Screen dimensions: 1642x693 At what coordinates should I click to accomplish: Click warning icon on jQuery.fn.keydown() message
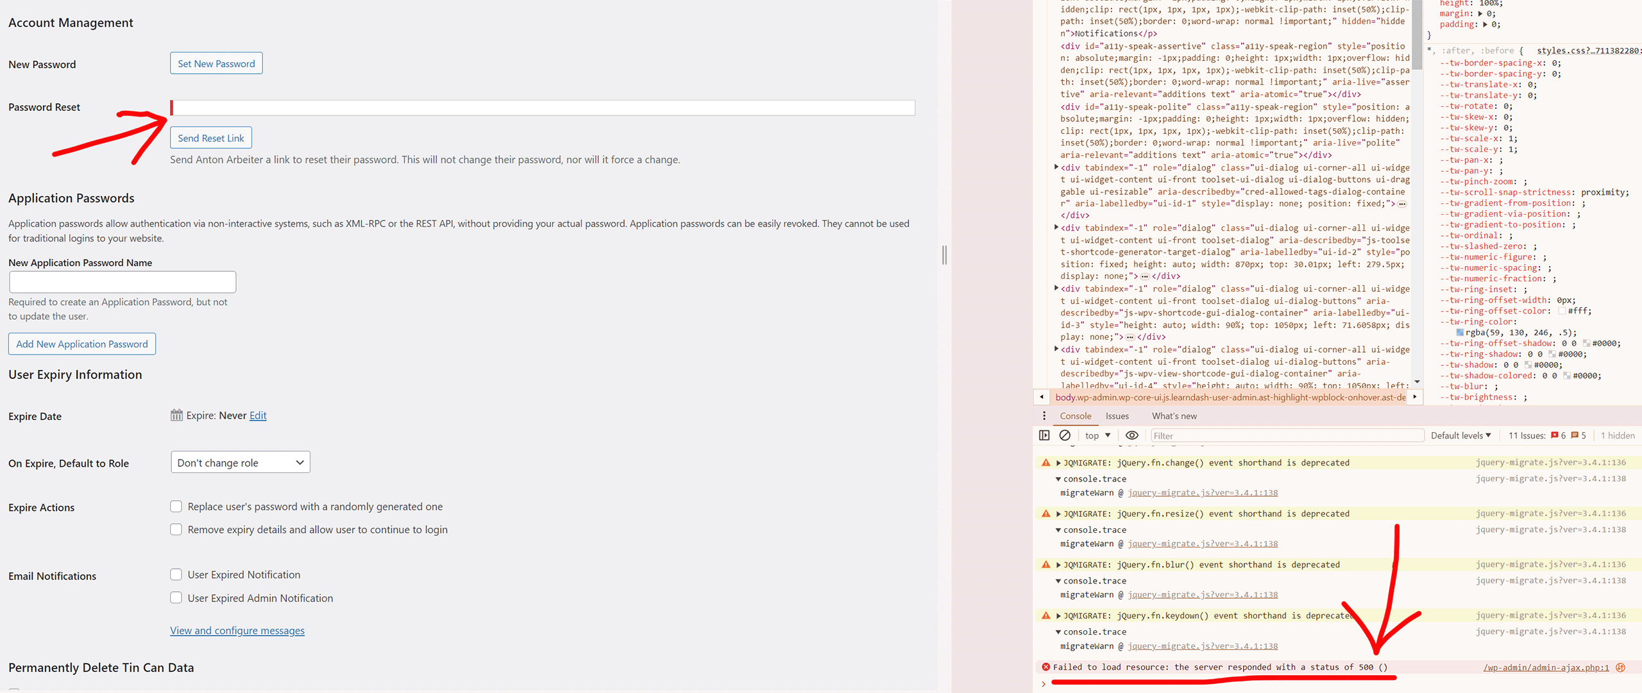1046,615
